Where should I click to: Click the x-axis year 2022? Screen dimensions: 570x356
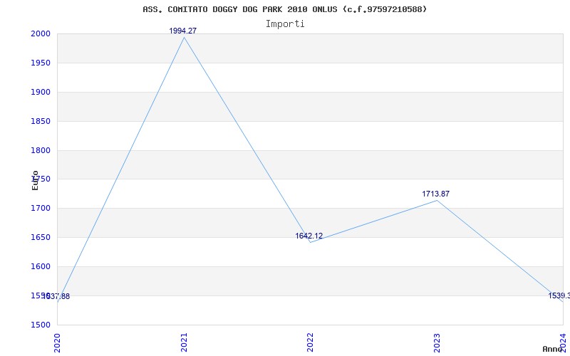pos(310,342)
